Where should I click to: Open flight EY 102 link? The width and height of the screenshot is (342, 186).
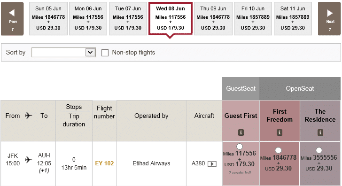tap(104, 163)
